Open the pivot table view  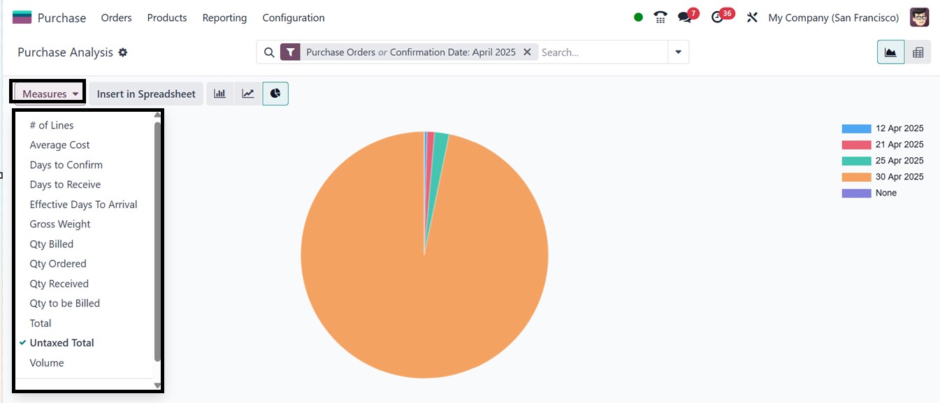coord(918,52)
